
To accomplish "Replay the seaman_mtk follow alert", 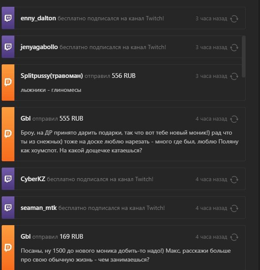I will (234, 208).
